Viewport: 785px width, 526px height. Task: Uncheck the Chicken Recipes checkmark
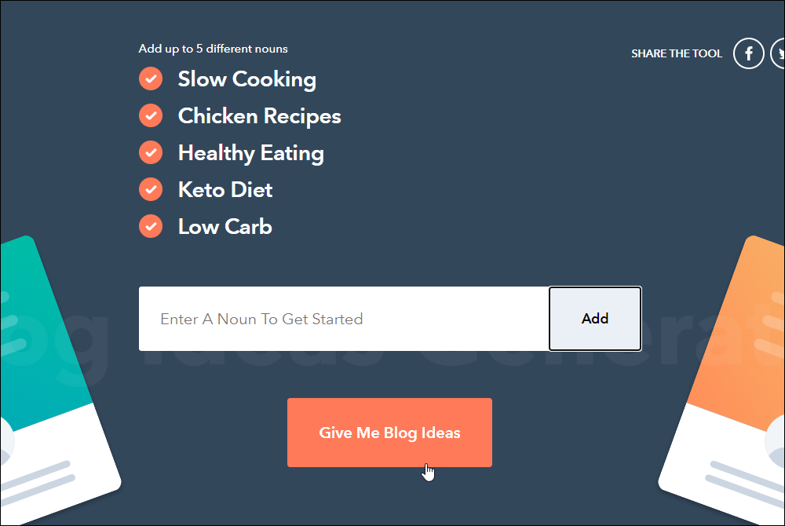coord(151,115)
